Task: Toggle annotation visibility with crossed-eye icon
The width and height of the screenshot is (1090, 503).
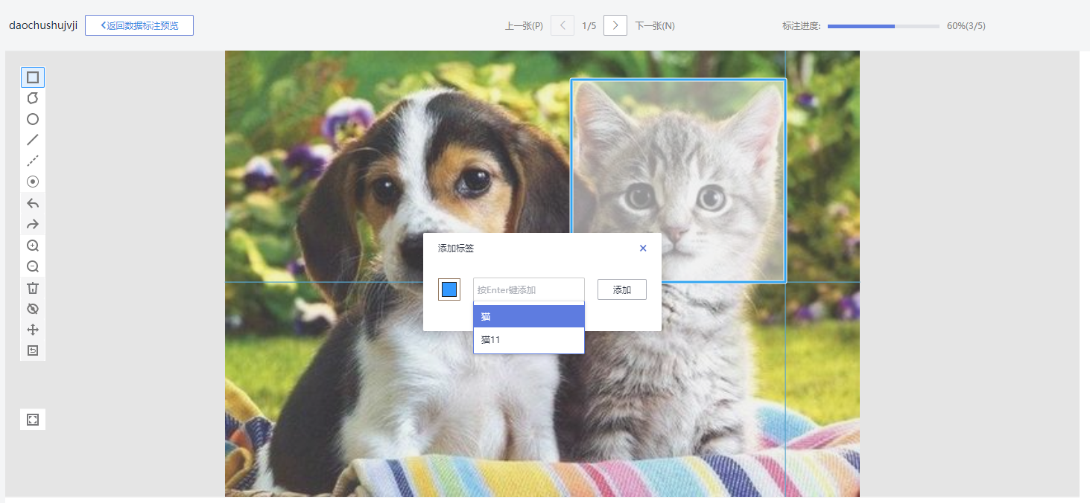Action: 33,309
